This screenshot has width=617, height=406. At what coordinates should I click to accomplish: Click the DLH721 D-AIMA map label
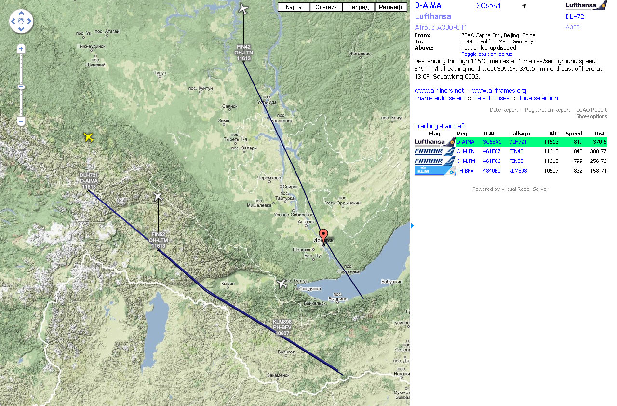pyautogui.click(x=89, y=181)
